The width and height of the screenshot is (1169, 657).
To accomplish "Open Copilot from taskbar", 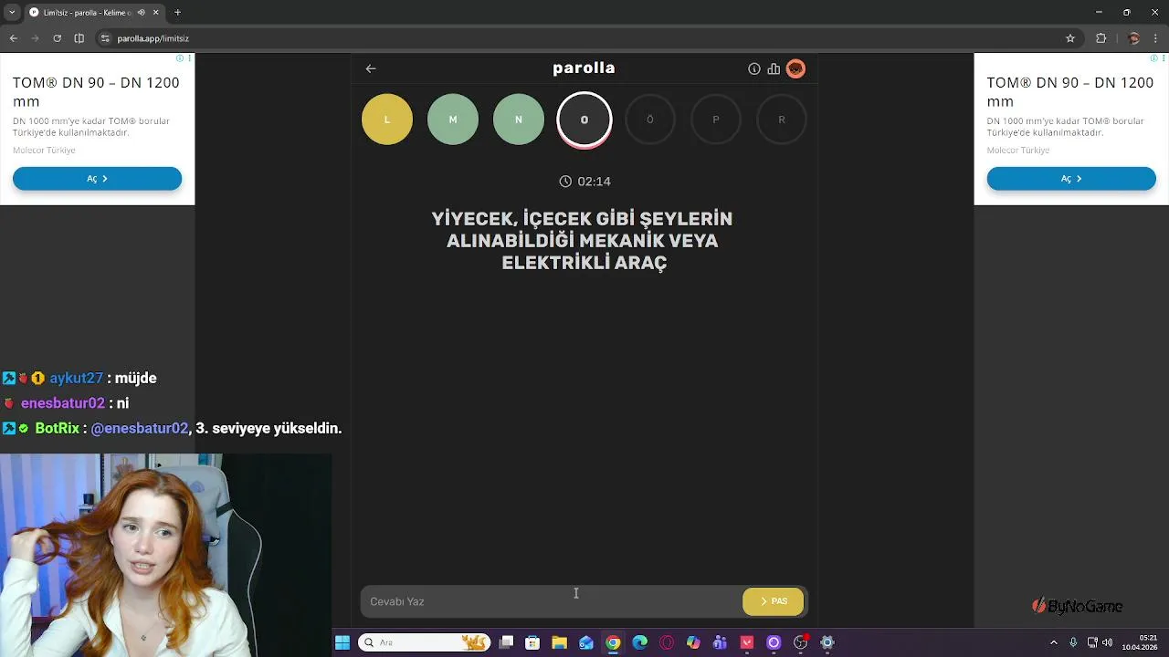I will click(693, 643).
